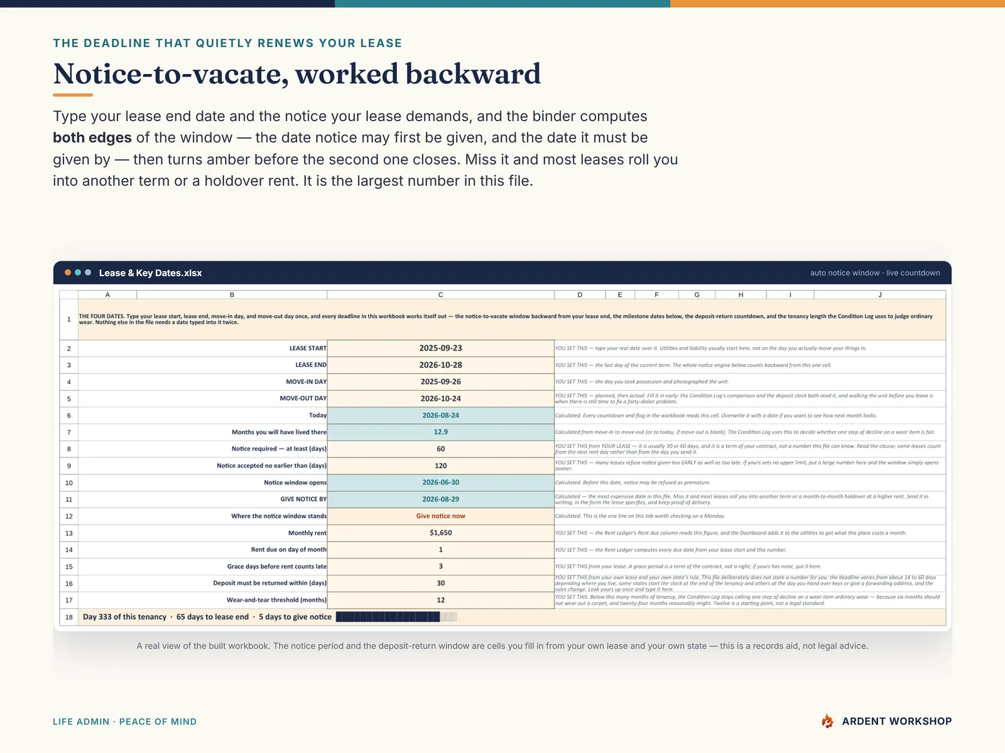Click the MOVE-IN DAY label

[307, 382]
